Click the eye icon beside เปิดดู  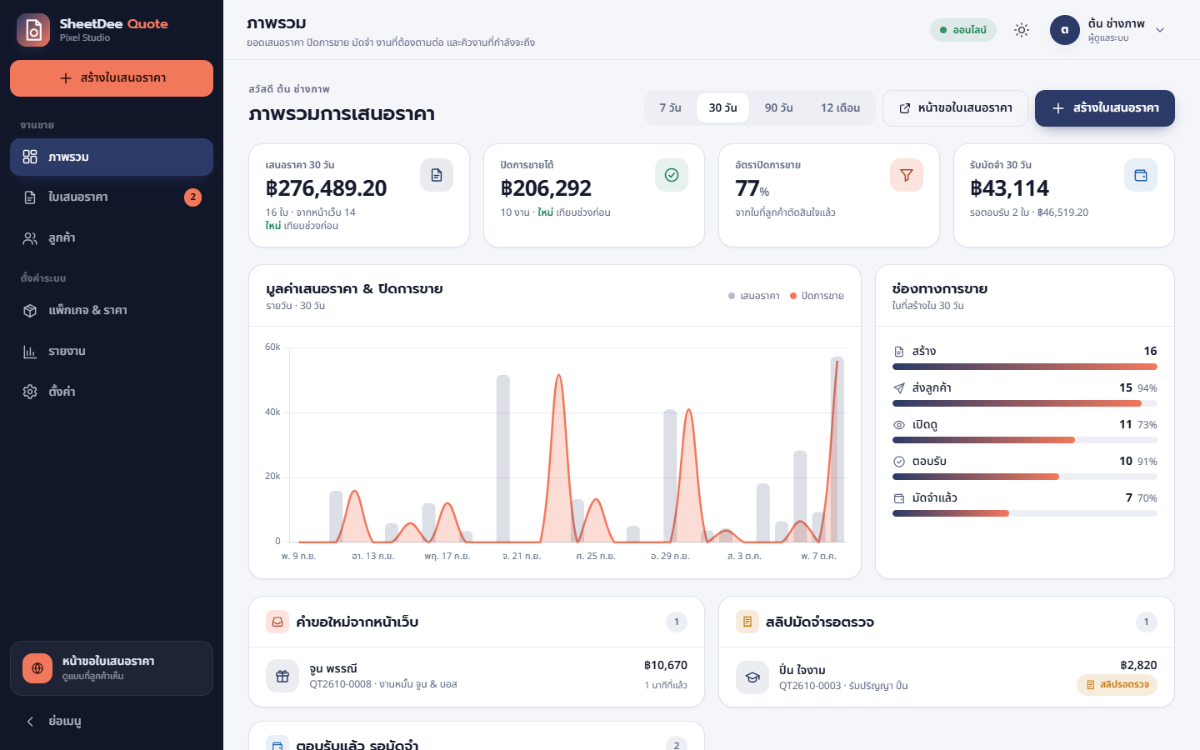click(x=899, y=425)
